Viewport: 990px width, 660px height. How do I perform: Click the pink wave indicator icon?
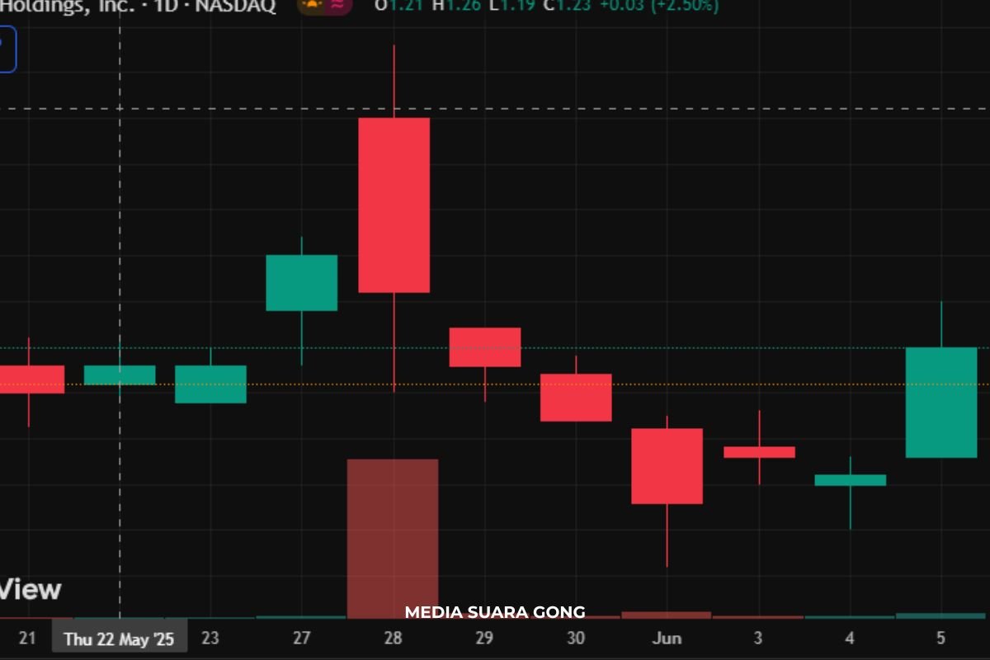(x=338, y=5)
